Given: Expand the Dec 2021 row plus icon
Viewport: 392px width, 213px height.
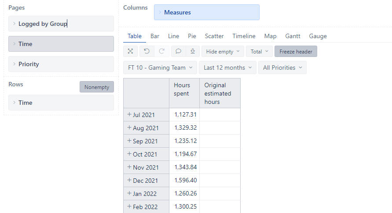Looking at the screenshot, I should coord(129,180).
